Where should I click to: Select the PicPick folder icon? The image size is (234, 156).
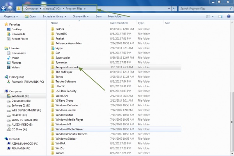(53, 29)
